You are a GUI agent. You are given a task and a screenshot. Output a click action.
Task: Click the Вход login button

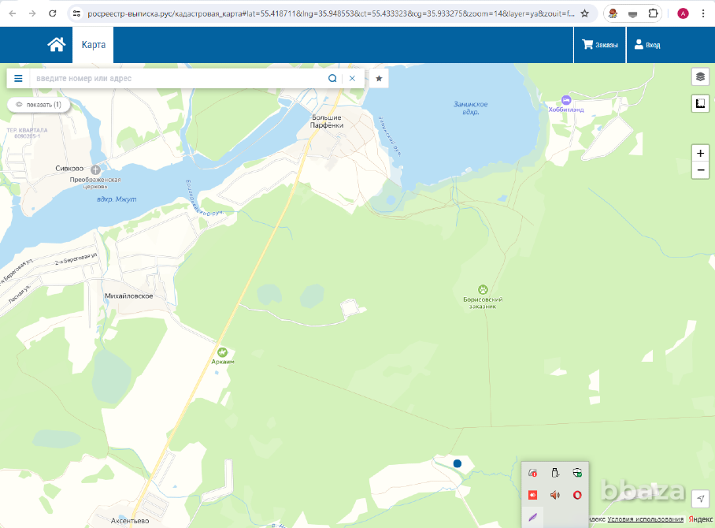647,45
